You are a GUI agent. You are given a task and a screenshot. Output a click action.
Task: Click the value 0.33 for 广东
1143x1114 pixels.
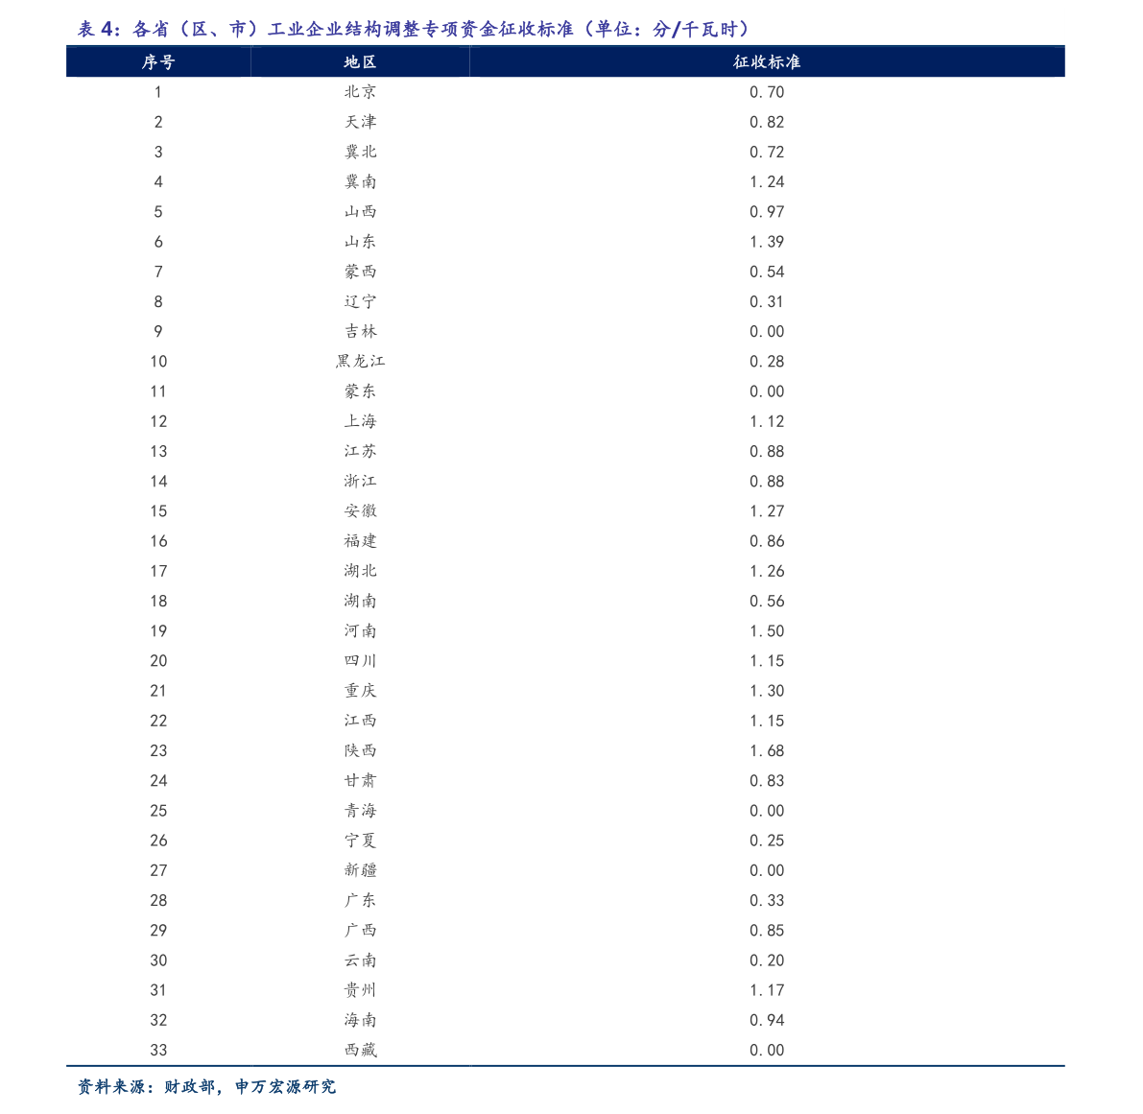coord(767,901)
